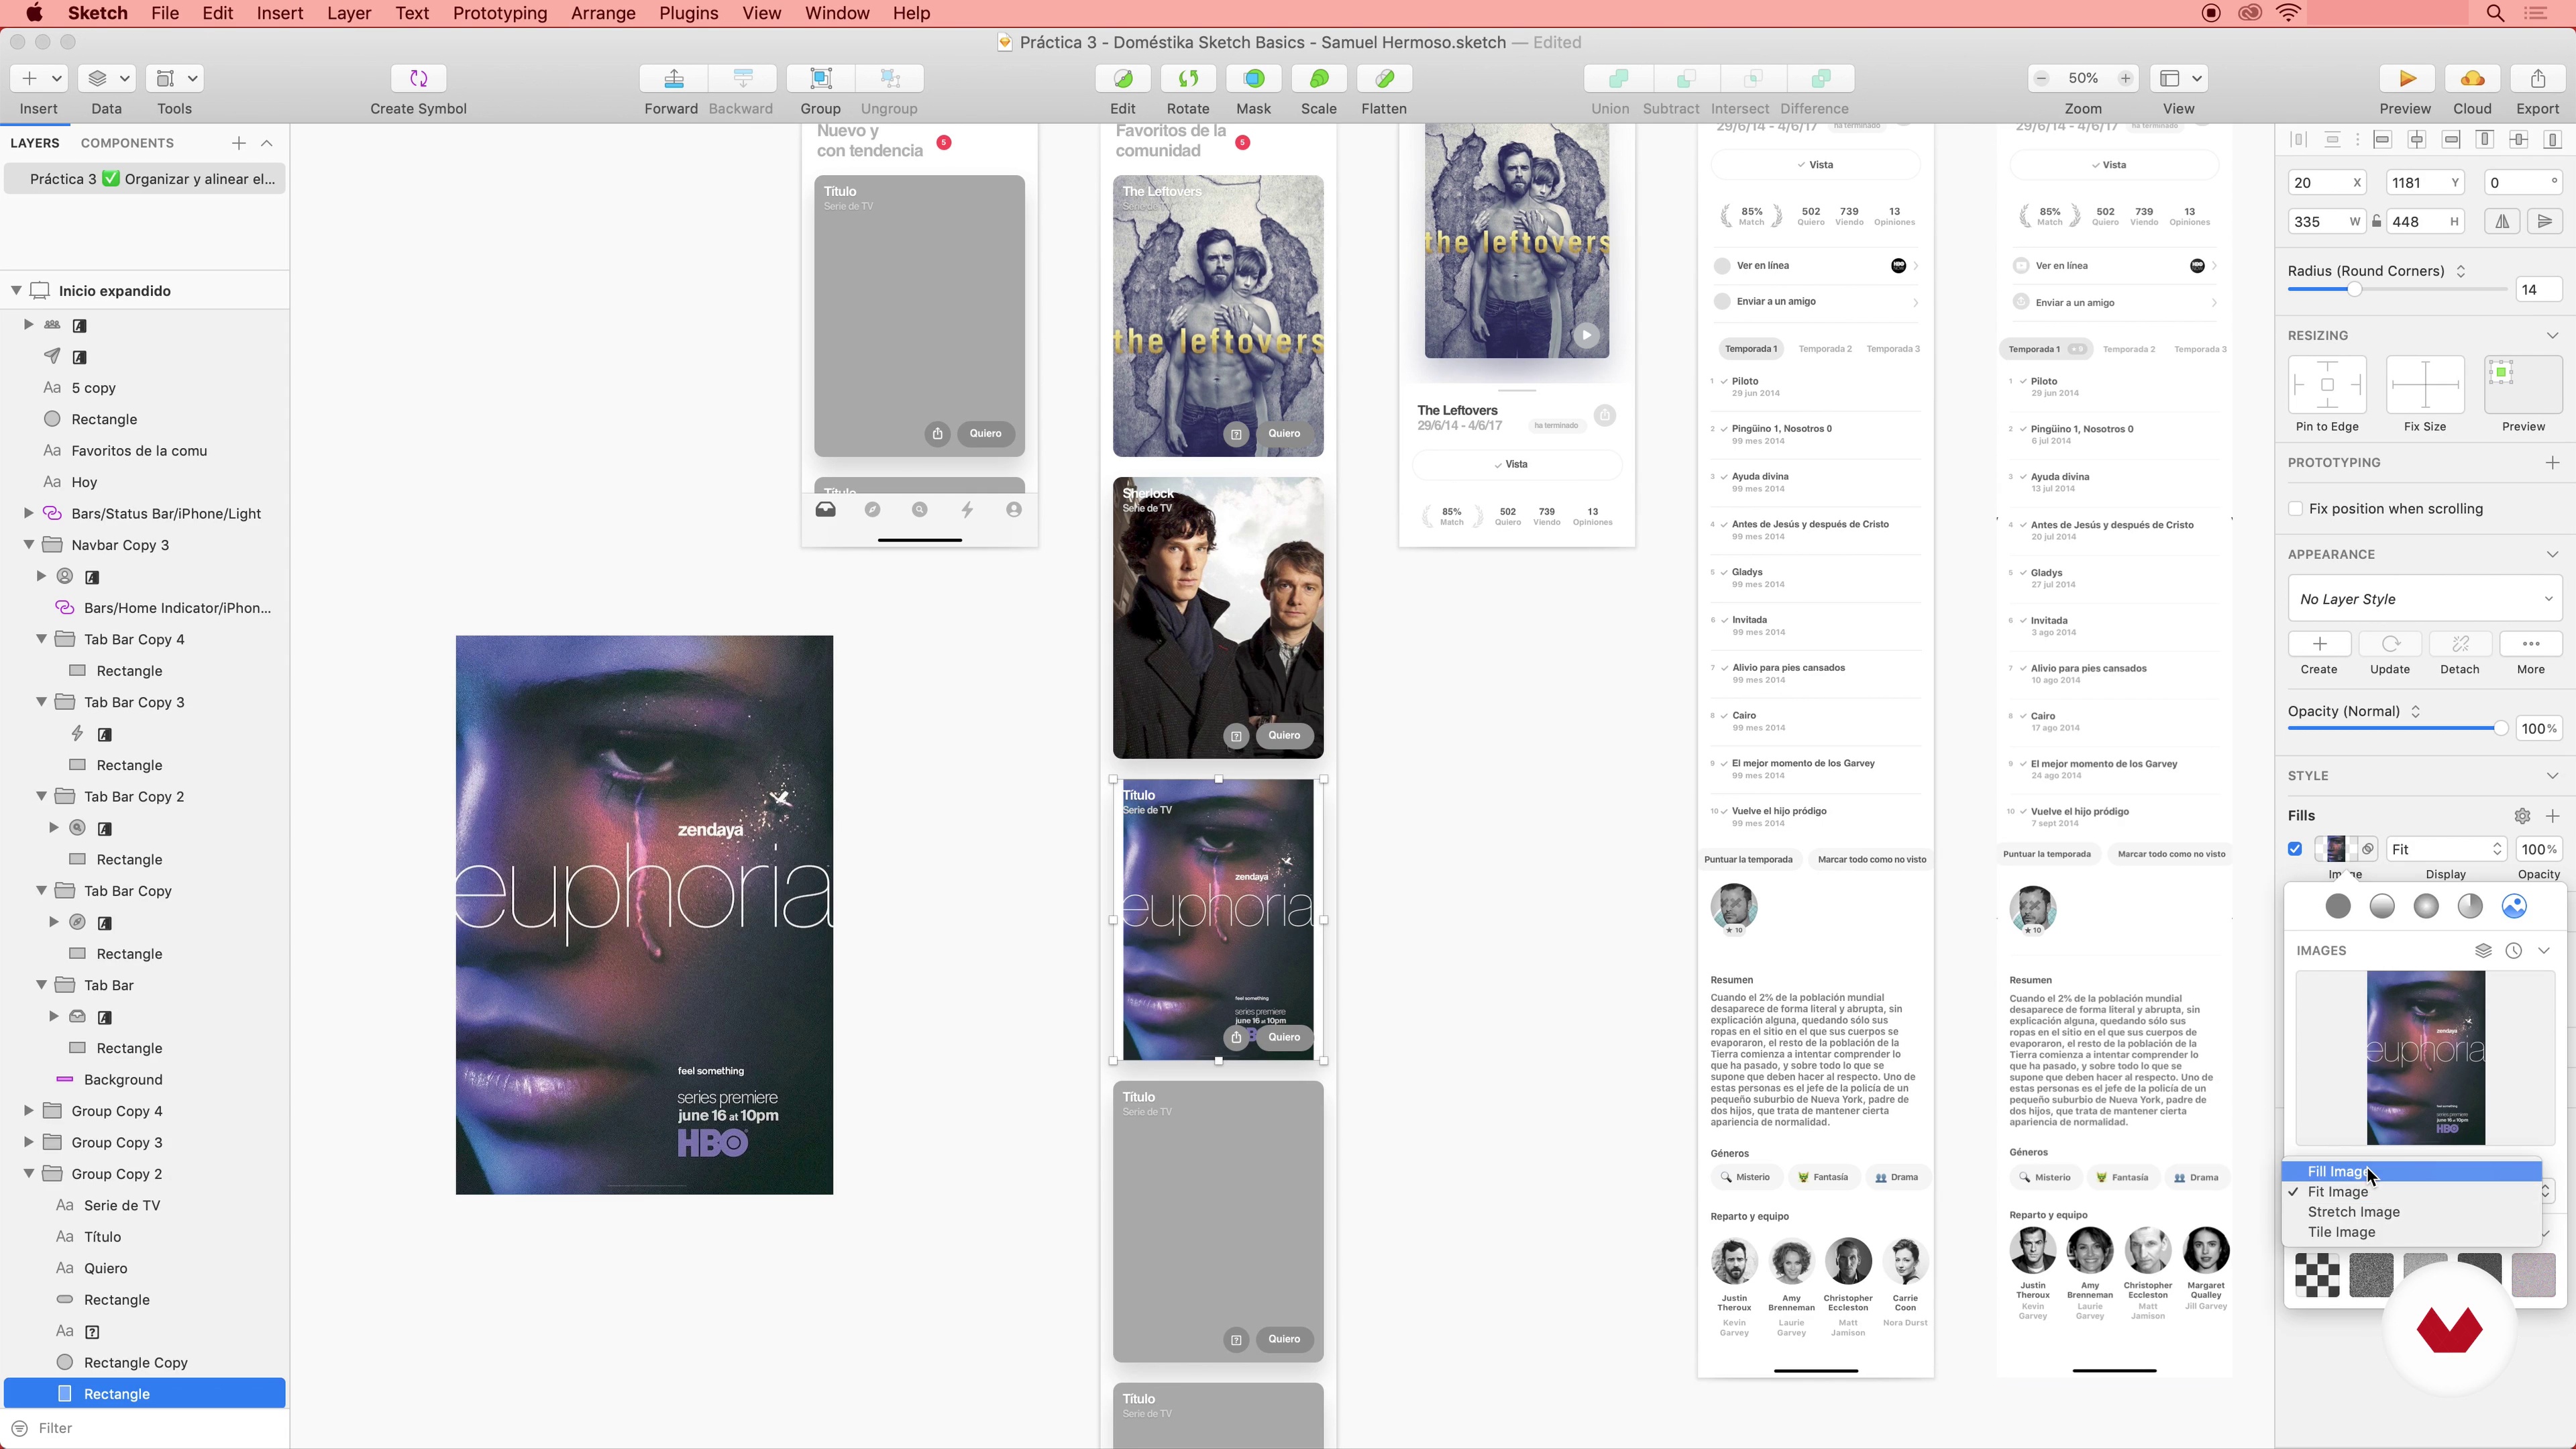Collapse the Resizing section chevron
The width and height of the screenshot is (2576, 1449).
pos(2552,335)
